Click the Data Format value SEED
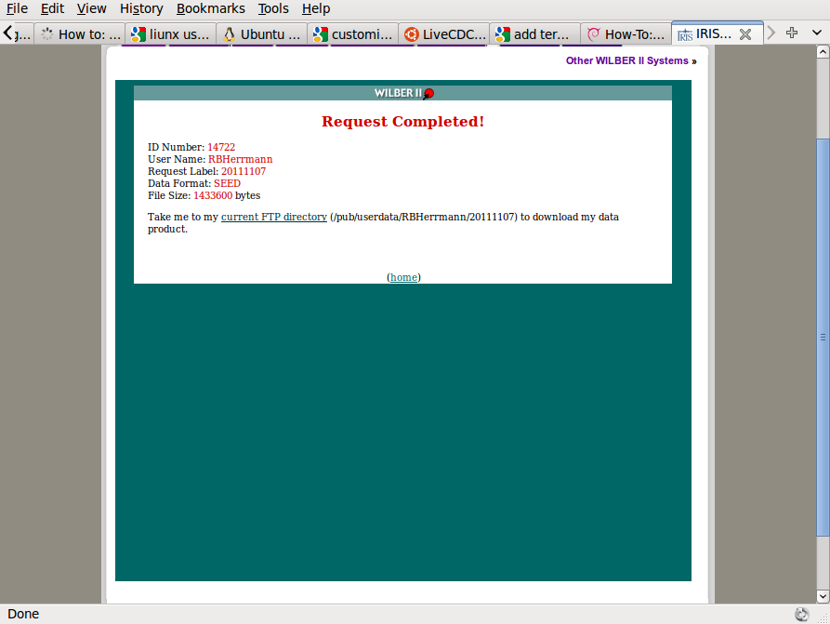 click(227, 184)
